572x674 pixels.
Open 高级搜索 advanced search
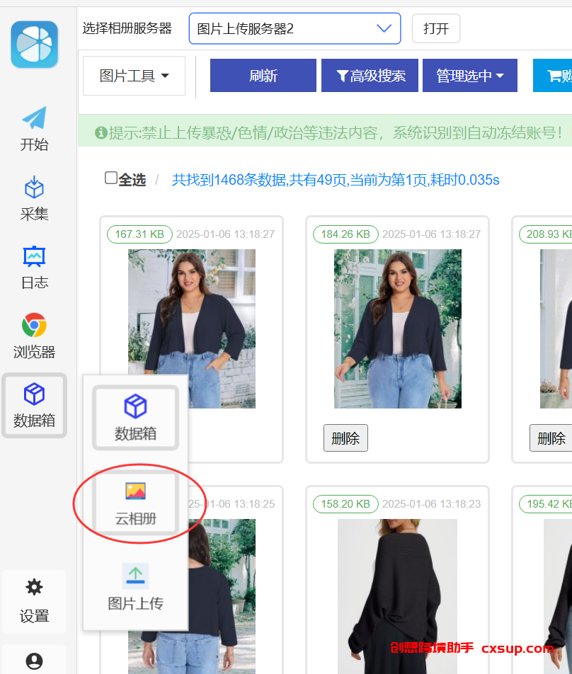[370, 76]
